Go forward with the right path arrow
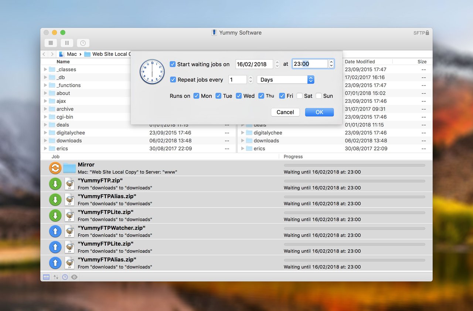Viewport: 473px width, 311px height. 52,54
